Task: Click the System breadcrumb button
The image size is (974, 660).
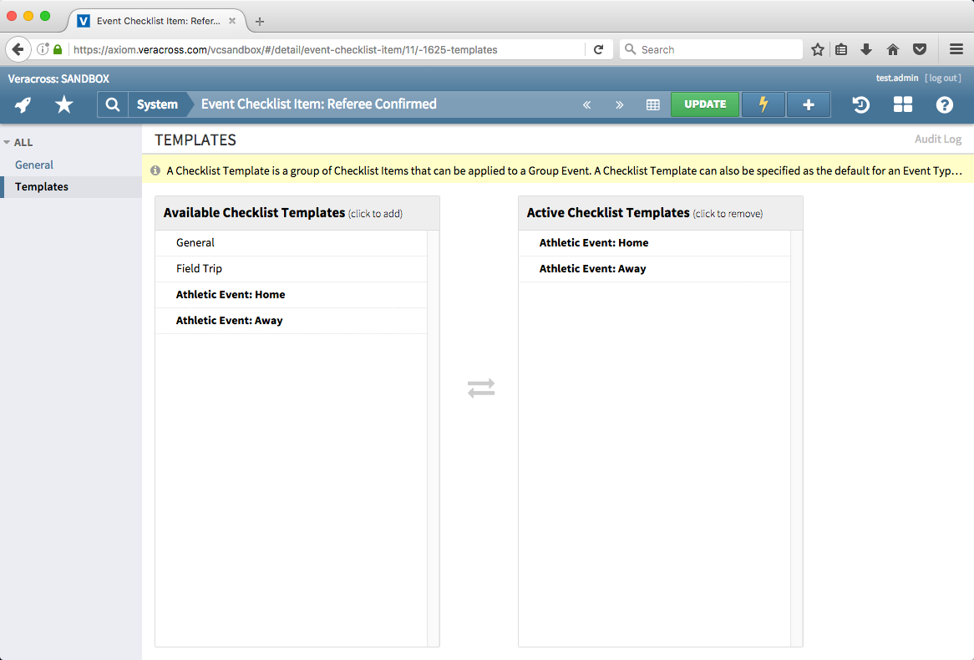Action: point(157,104)
